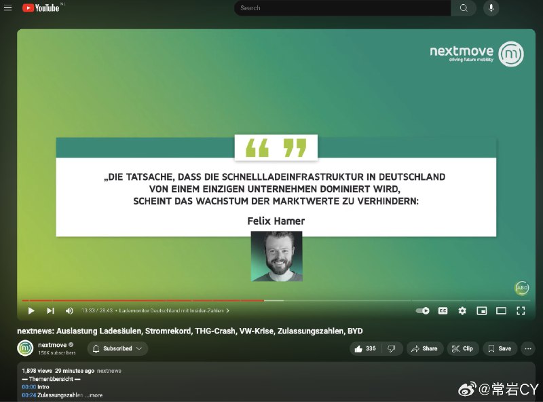Skip to next video
543x402 pixels.
click(x=50, y=310)
